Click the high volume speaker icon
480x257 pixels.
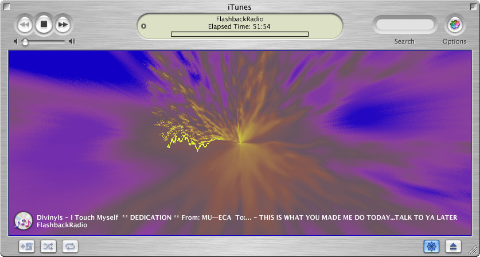click(x=72, y=41)
